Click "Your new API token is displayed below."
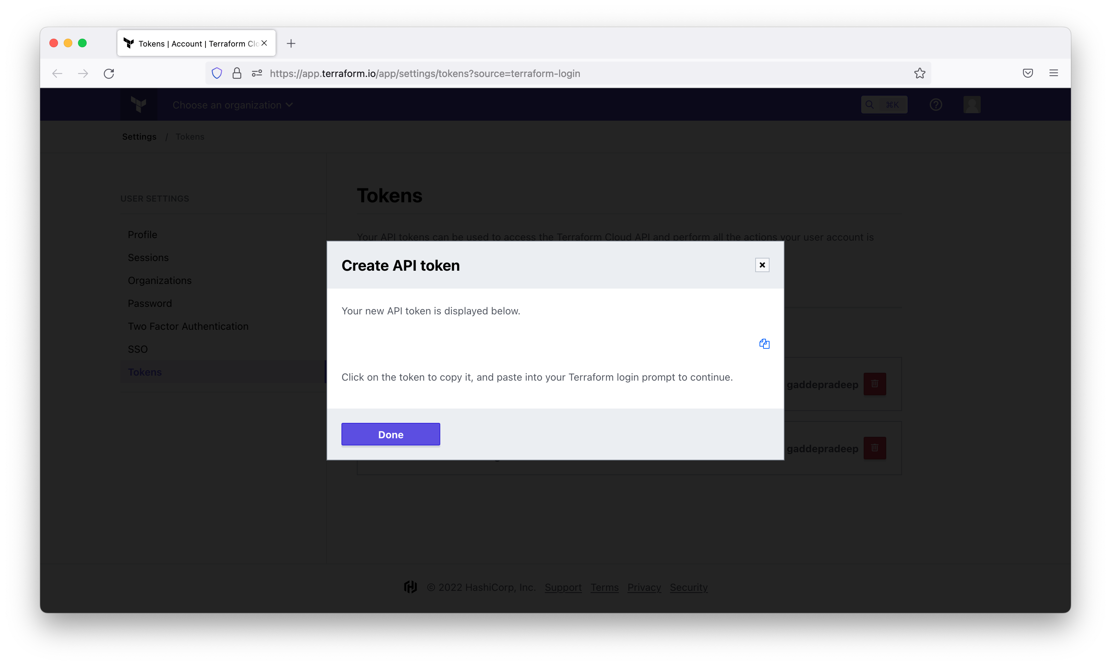 (431, 311)
